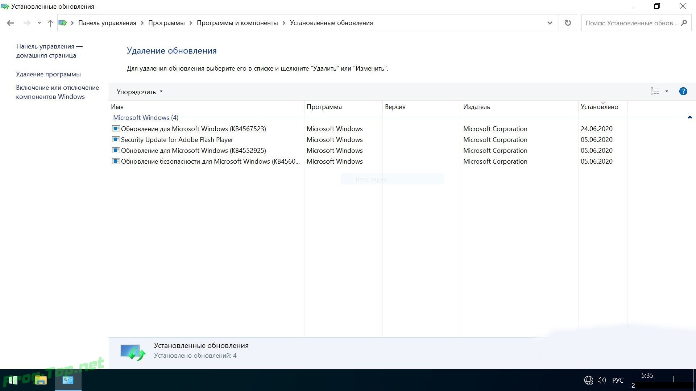This screenshot has height=391, width=696.
Task: Open 'Включение или отключение компонентов Windows'
Action: pos(57,92)
